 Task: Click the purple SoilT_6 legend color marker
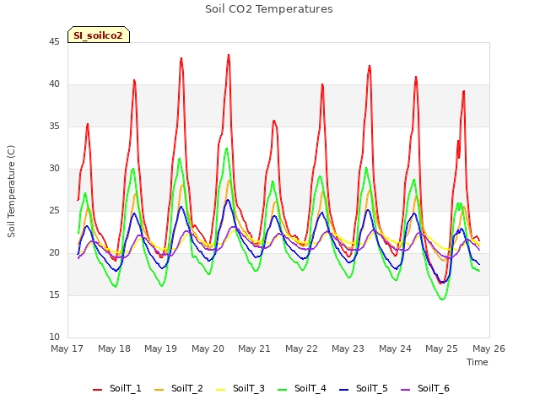click(406, 390)
